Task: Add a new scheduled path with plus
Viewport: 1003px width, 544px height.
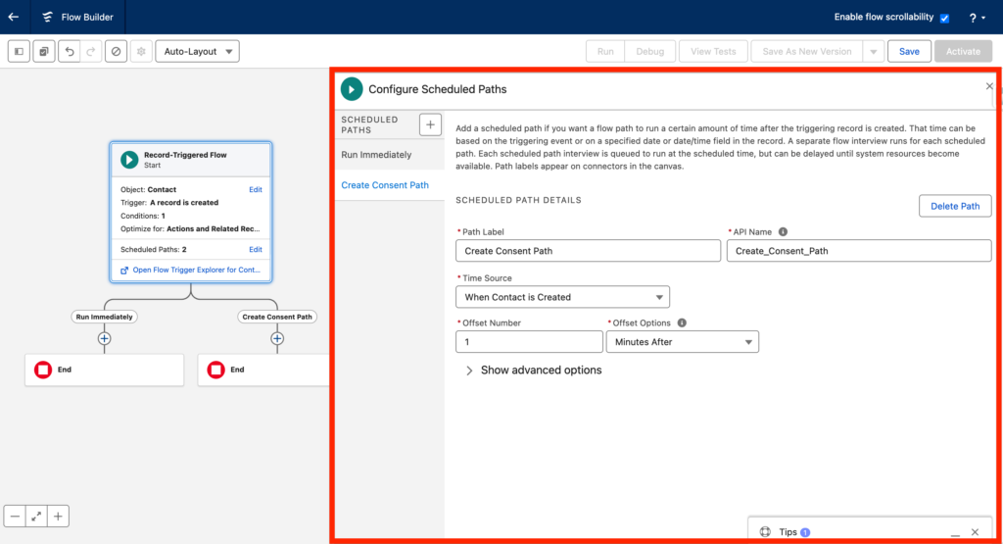Action: coord(430,124)
